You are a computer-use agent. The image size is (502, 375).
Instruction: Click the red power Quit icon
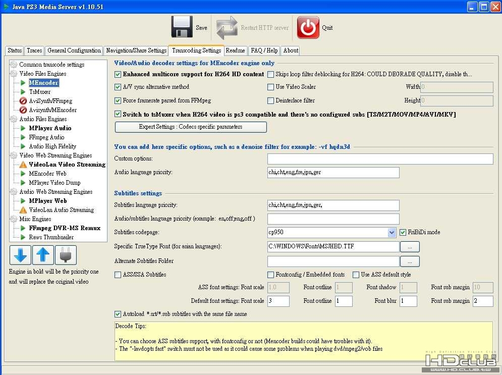coord(308,28)
